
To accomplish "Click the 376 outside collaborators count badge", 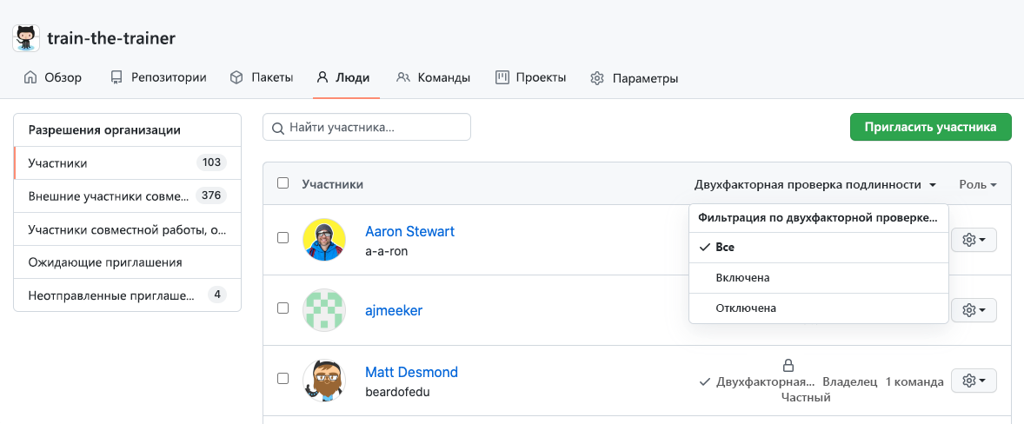I will [x=211, y=195].
